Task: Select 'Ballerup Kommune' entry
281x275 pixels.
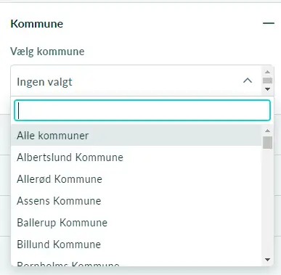Action: (x=137, y=223)
